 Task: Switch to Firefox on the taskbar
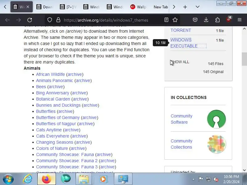tap(47, 179)
